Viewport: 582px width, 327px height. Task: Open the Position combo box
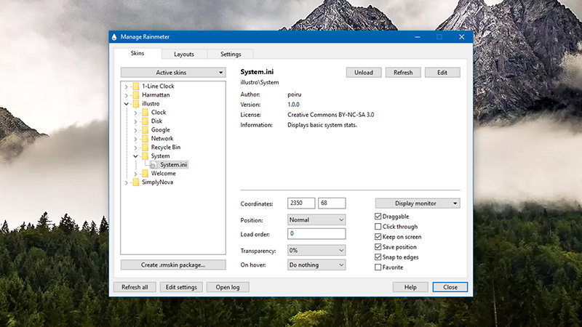(x=316, y=220)
